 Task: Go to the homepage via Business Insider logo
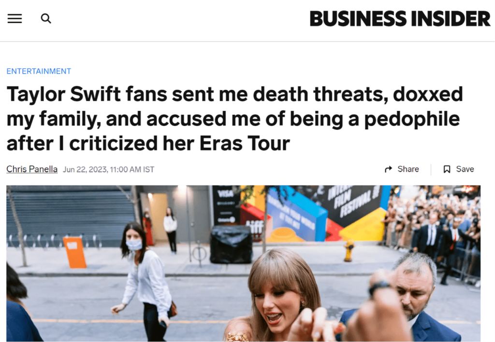tap(400, 19)
